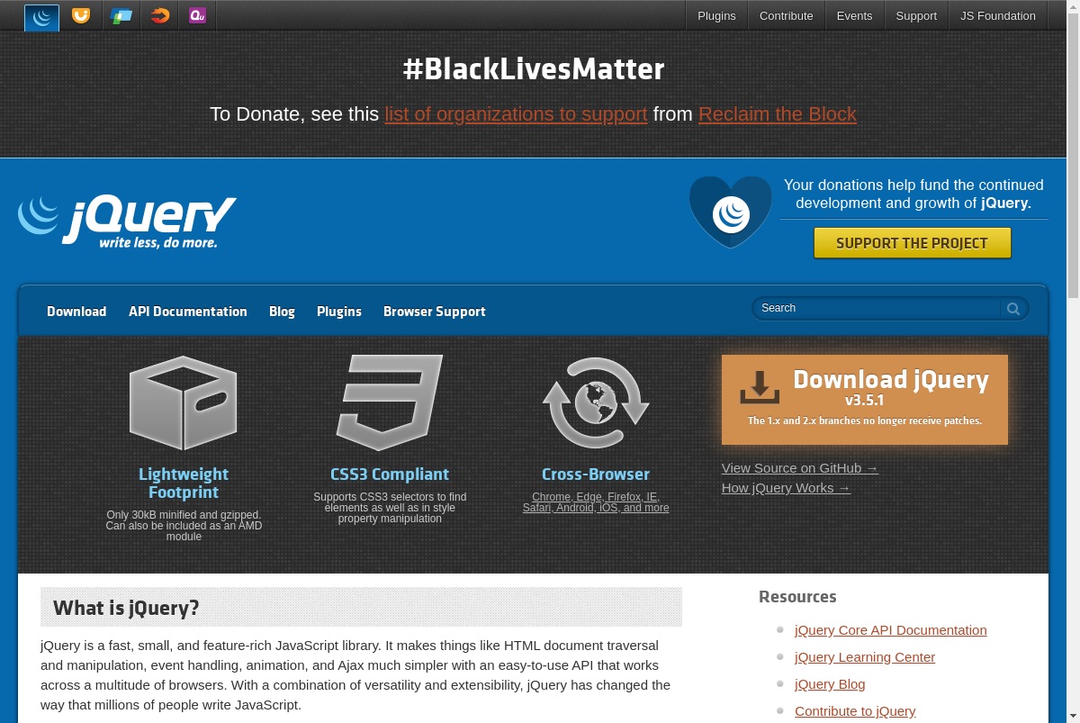The height and width of the screenshot is (723, 1080).
Task: Click the #BlackLivesMatter heading
Action: tap(534, 69)
